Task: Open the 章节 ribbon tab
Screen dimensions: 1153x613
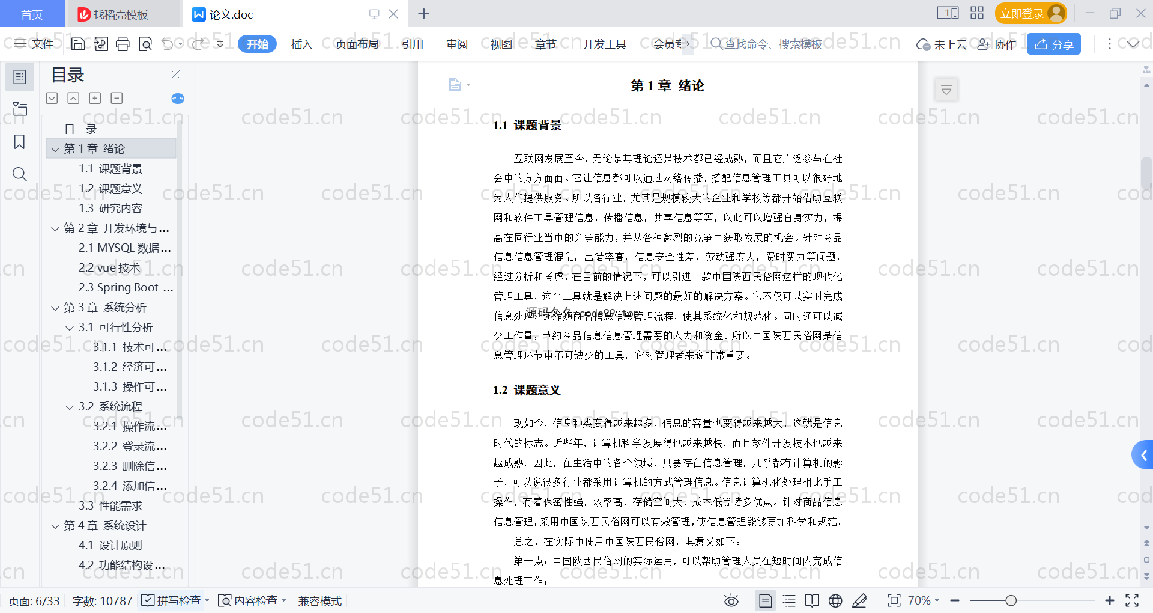Action: click(546, 44)
